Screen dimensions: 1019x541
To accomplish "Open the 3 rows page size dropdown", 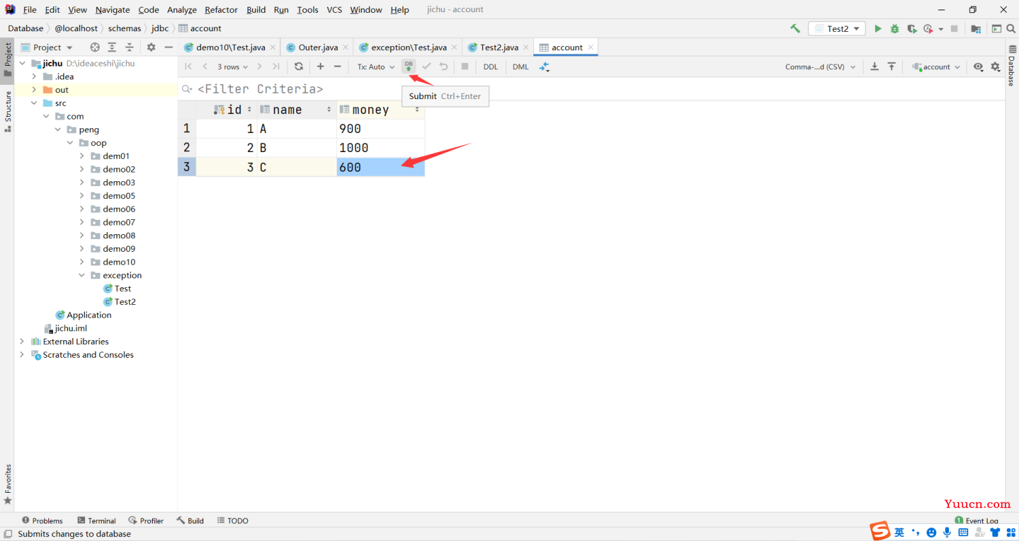I will pyautogui.click(x=232, y=67).
